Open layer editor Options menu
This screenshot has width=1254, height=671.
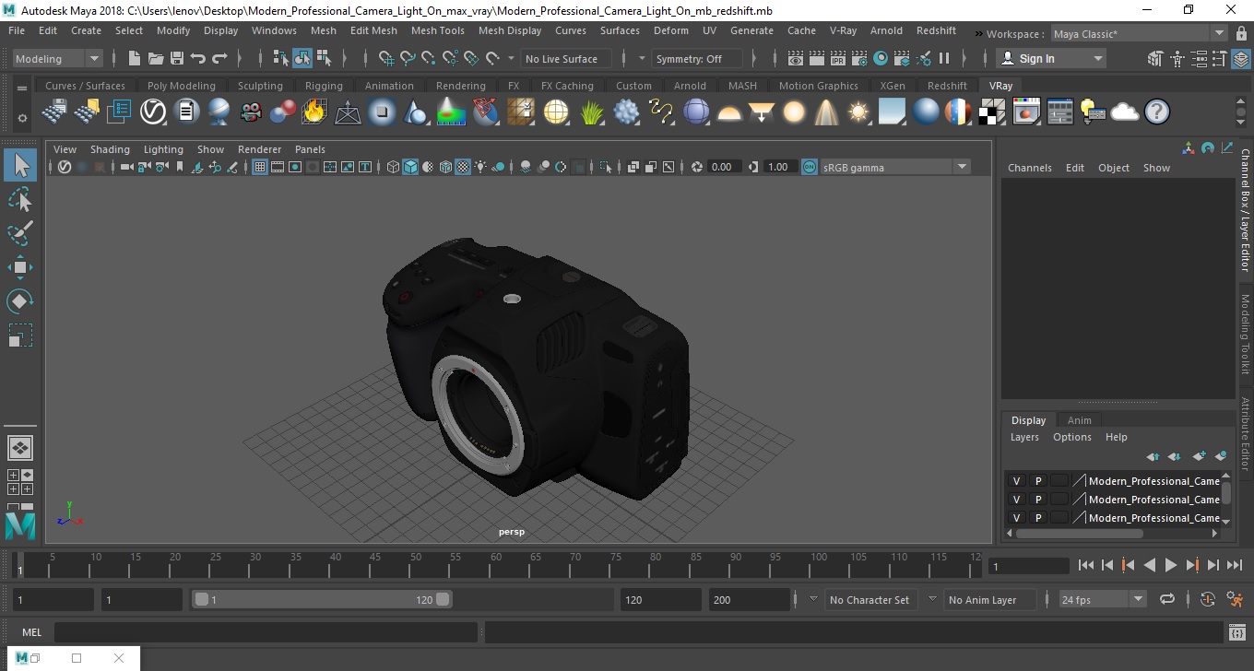pyautogui.click(x=1071, y=437)
